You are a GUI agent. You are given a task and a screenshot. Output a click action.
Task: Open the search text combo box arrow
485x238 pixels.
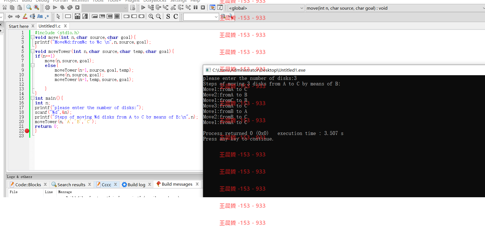pyautogui.click(x=216, y=17)
